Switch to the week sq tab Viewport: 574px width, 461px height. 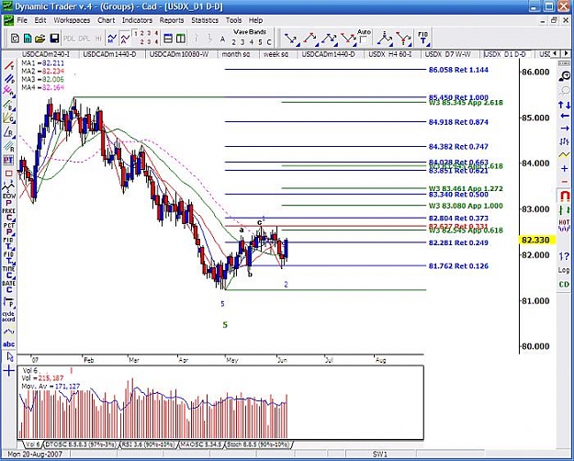[276, 54]
